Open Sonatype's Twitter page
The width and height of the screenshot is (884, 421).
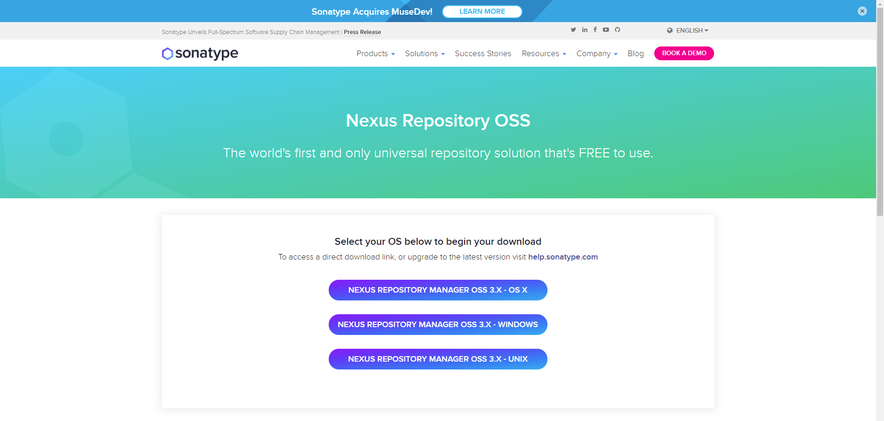(573, 30)
